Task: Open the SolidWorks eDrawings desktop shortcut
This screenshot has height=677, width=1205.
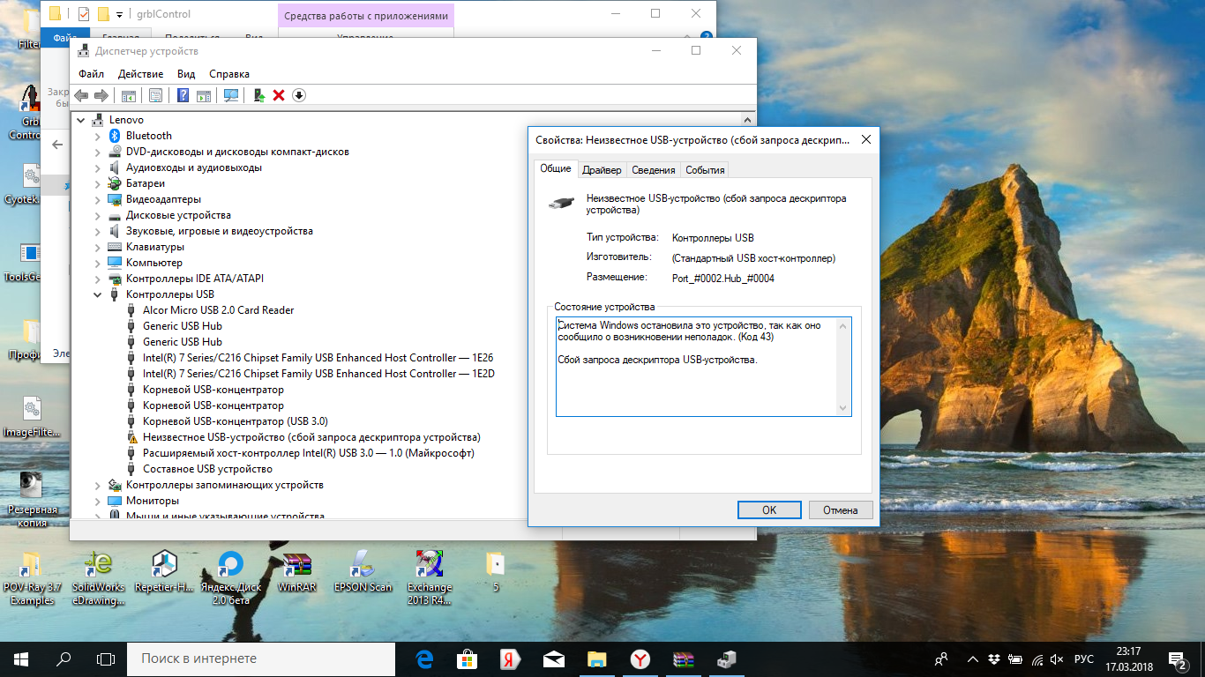Action: click(98, 578)
